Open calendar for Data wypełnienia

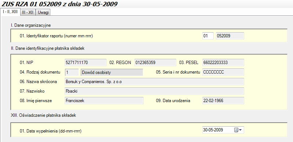(238, 130)
